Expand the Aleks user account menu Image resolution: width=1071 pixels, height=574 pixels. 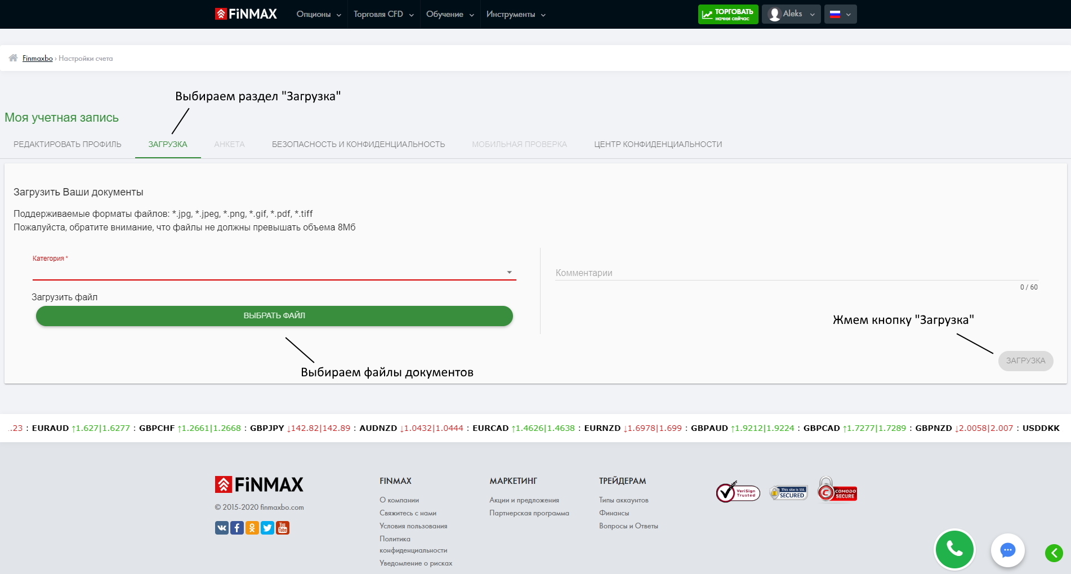[791, 14]
